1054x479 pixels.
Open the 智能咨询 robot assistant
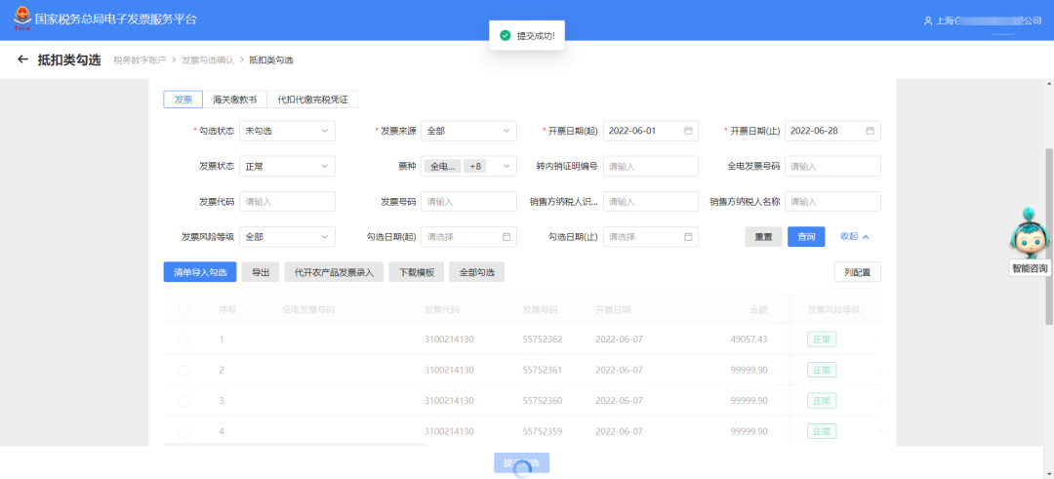coord(1029,241)
